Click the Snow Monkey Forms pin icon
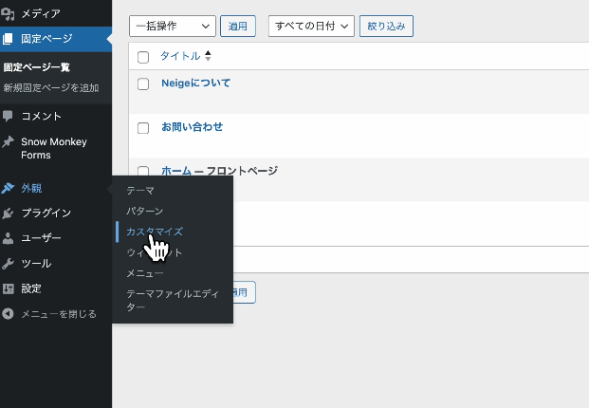Image resolution: width=589 pixels, height=408 pixels. [x=9, y=142]
